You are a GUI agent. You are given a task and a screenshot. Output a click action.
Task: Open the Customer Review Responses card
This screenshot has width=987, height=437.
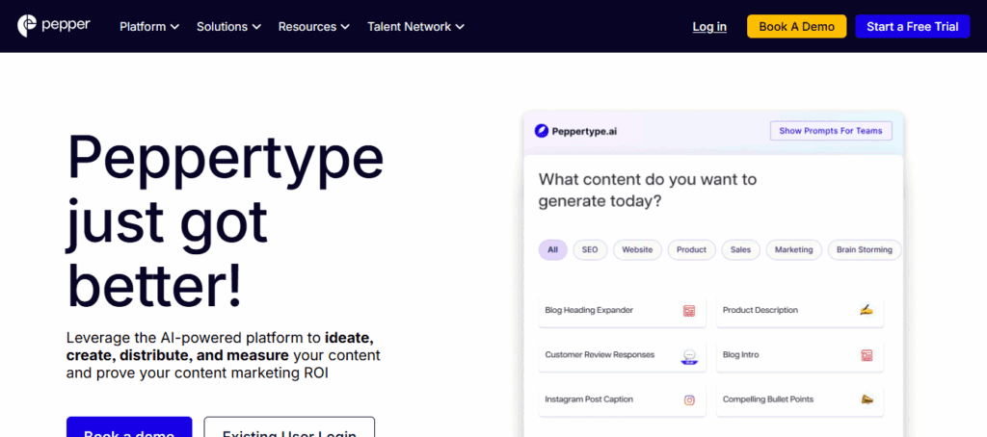(x=622, y=356)
